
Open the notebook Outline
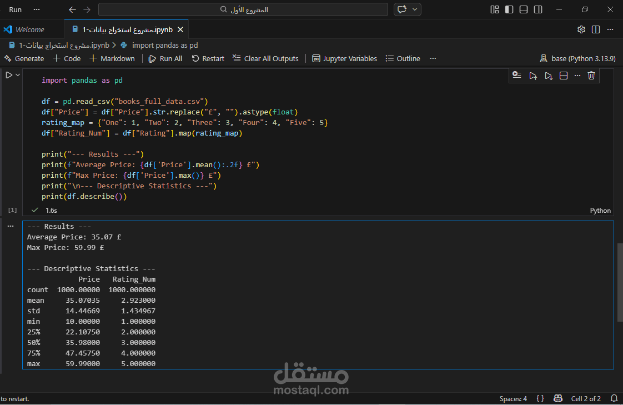[x=403, y=58]
